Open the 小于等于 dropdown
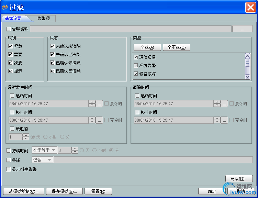 (44, 150)
